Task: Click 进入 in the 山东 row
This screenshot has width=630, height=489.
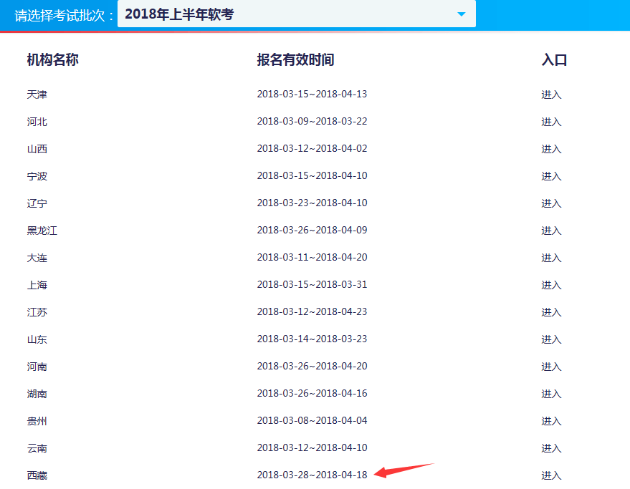Action: click(551, 339)
